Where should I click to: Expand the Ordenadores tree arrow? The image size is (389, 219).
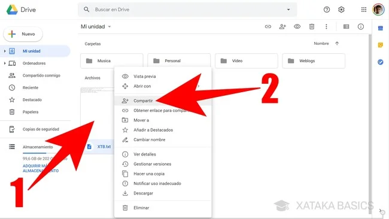point(4,63)
